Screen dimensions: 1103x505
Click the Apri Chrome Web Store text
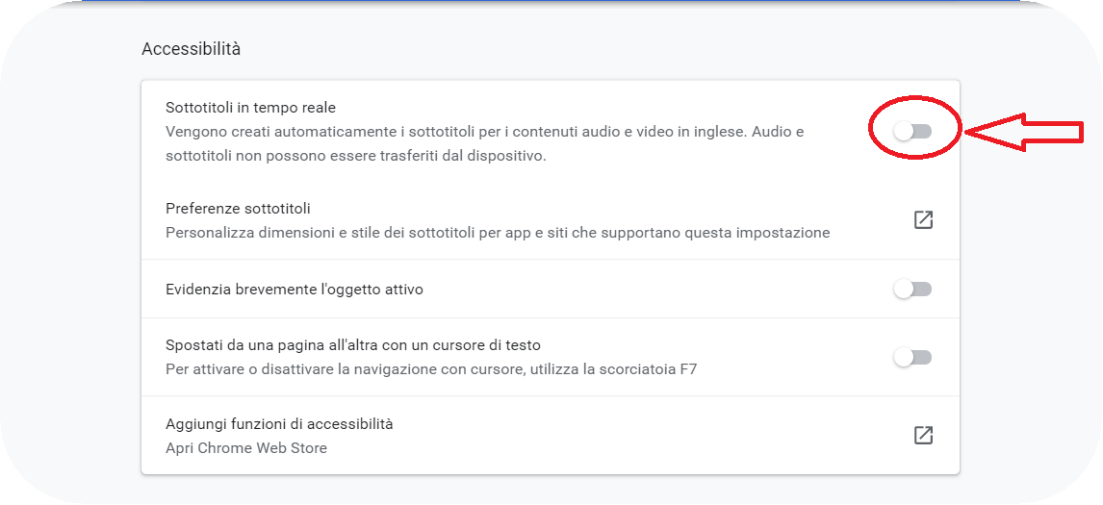click(246, 448)
